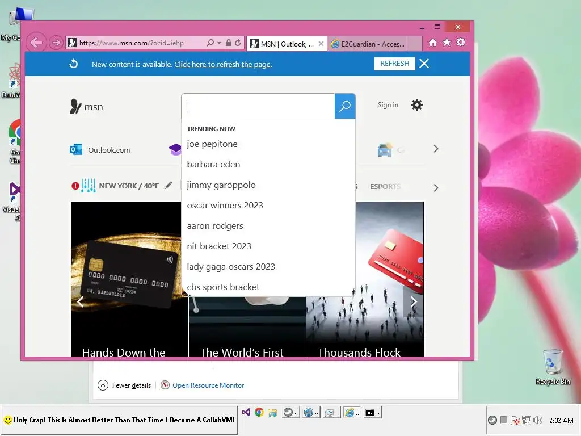Click the Holy Crap taskbar start button
This screenshot has width=581, height=436.
tap(119, 420)
